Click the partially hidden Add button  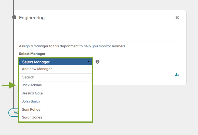coord(13,113)
